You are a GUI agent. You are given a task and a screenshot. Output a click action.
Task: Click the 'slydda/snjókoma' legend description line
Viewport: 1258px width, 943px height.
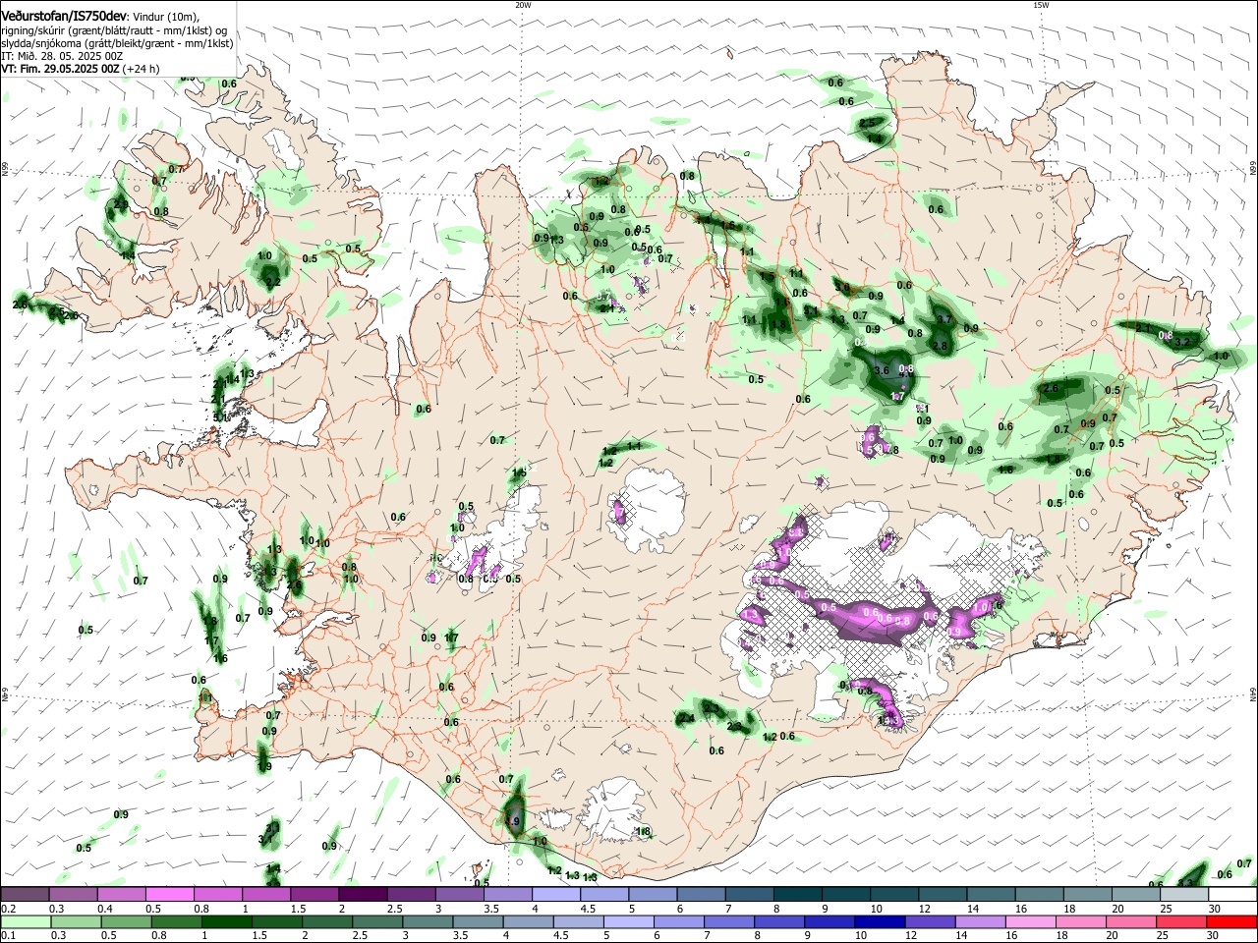[x=117, y=43]
